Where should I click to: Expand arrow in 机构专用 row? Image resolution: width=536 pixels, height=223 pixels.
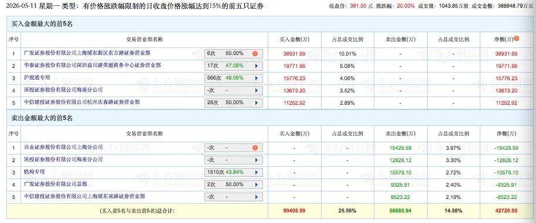tap(256, 173)
